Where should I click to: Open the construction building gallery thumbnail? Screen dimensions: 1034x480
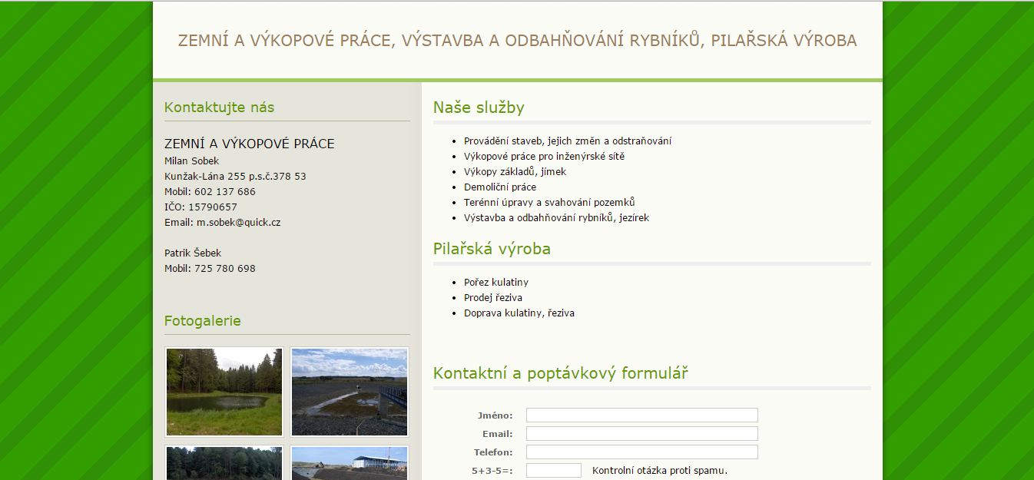point(350,463)
